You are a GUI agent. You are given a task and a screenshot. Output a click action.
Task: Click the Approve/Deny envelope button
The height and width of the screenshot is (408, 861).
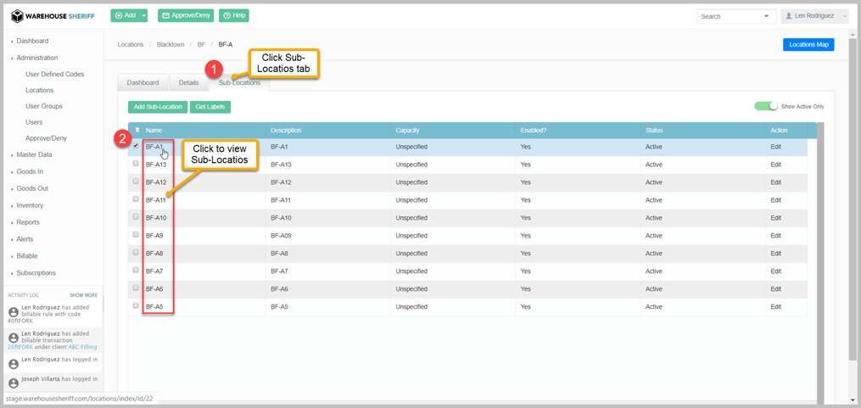[185, 15]
